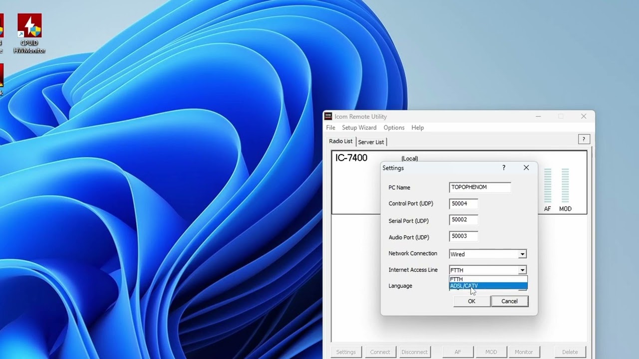Close the Icom Remote Utility window
The image size is (639, 359).
584,116
